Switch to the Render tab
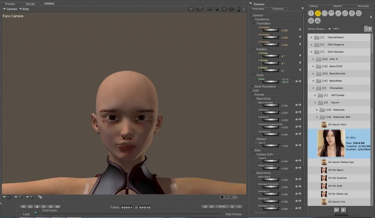The height and width of the screenshot is (218, 375). [30, 4]
